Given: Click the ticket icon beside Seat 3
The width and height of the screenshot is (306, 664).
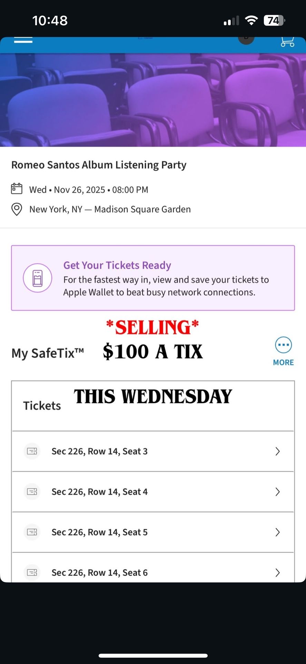Looking at the screenshot, I should 32,451.
